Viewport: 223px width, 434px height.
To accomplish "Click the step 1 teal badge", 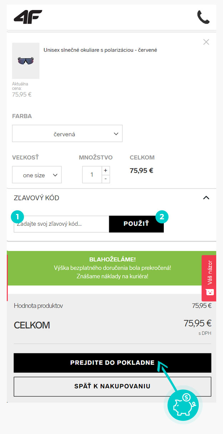I will pyautogui.click(x=17, y=216).
